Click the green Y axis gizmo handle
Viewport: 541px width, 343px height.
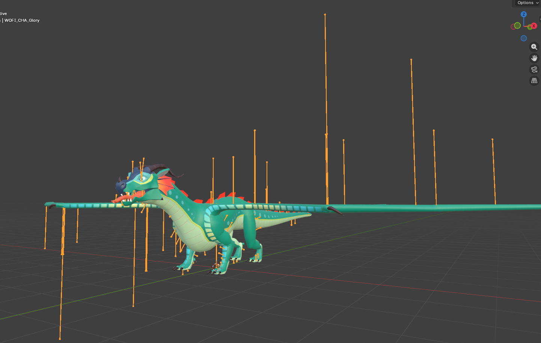pos(529,27)
